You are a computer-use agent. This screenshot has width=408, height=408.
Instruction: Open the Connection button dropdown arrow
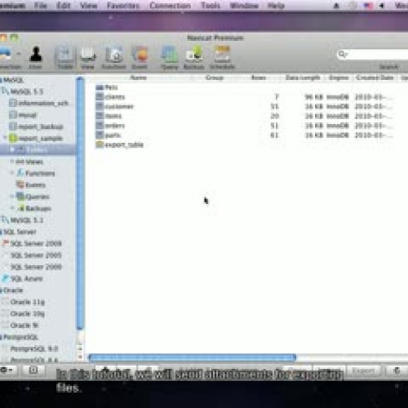point(19,54)
